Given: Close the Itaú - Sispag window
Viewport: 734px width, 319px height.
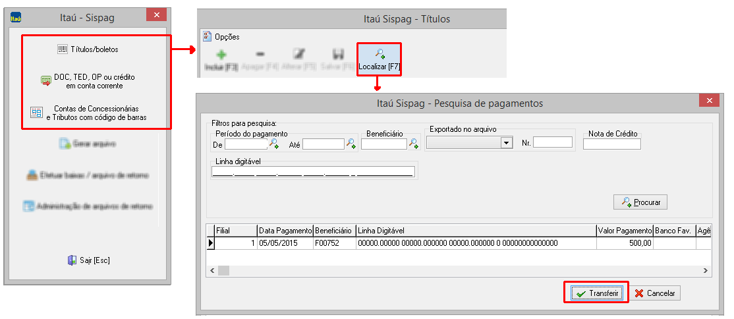Looking at the screenshot, I should pos(156,15).
